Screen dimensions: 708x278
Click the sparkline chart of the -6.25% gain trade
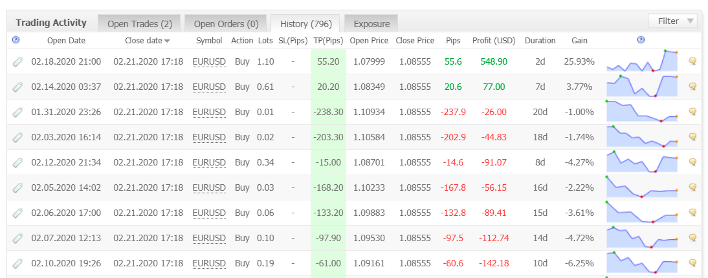tap(642, 262)
